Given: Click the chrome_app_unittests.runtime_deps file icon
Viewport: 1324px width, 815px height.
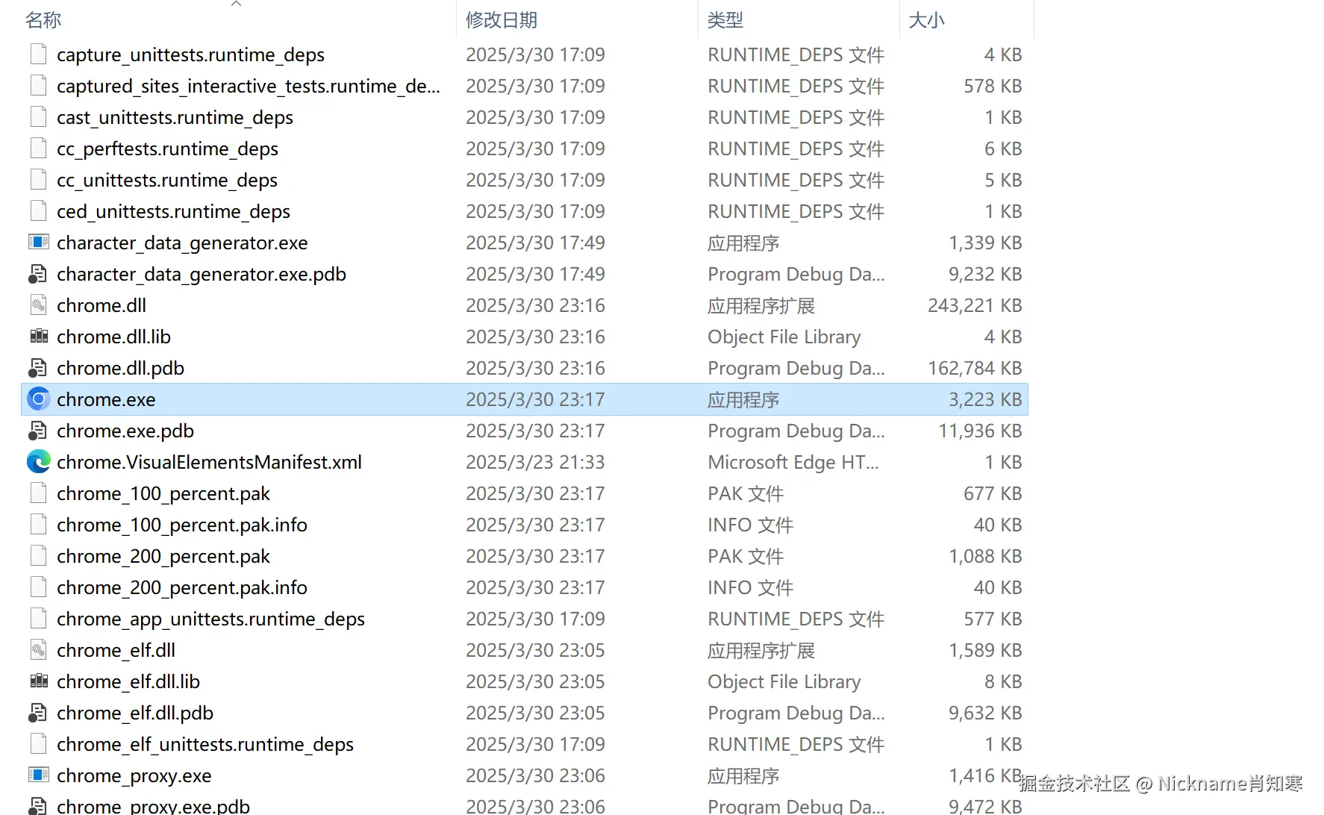Looking at the screenshot, I should [38, 619].
